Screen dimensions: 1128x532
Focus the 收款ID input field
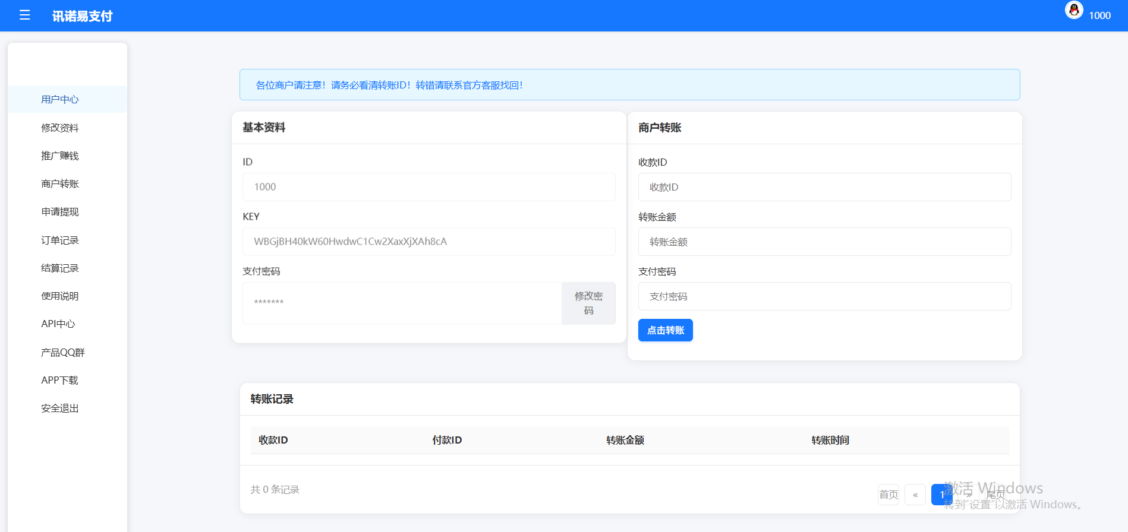[x=824, y=187]
